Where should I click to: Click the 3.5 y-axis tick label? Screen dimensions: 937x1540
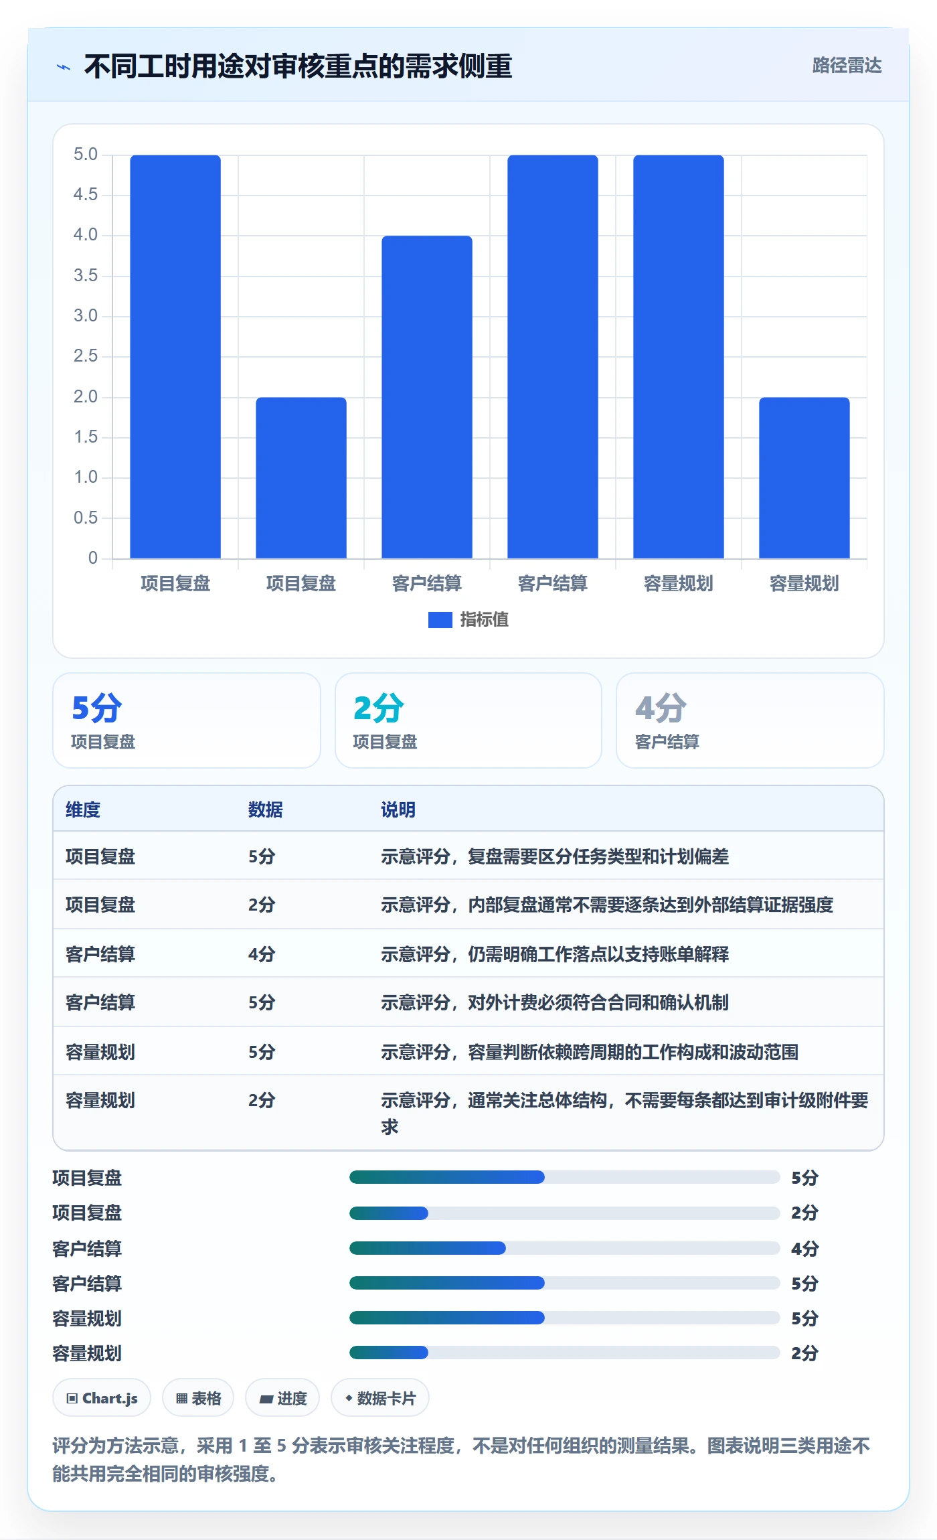[x=86, y=276]
